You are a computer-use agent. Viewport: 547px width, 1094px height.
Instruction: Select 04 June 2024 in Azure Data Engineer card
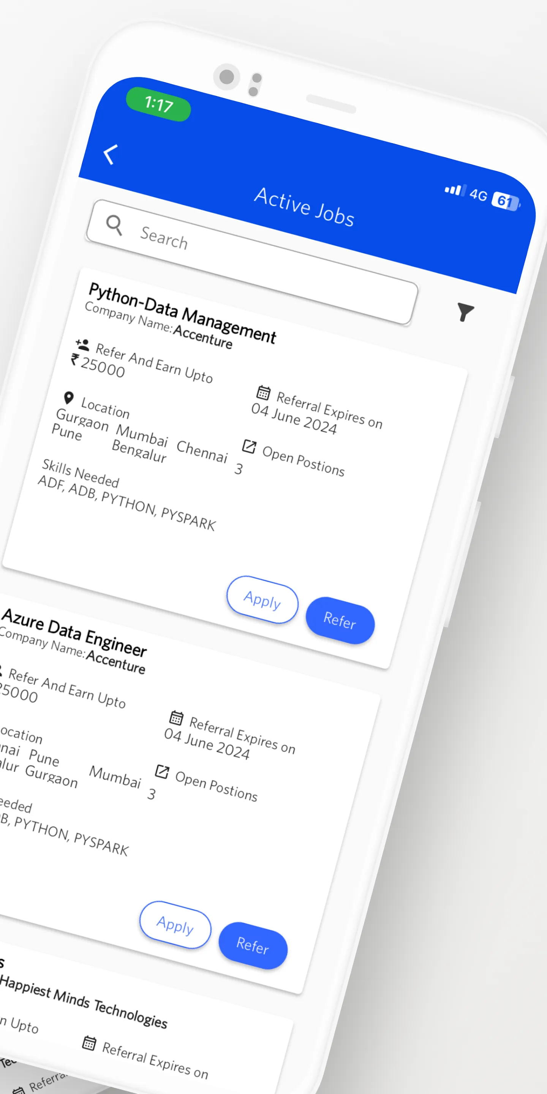(x=207, y=744)
